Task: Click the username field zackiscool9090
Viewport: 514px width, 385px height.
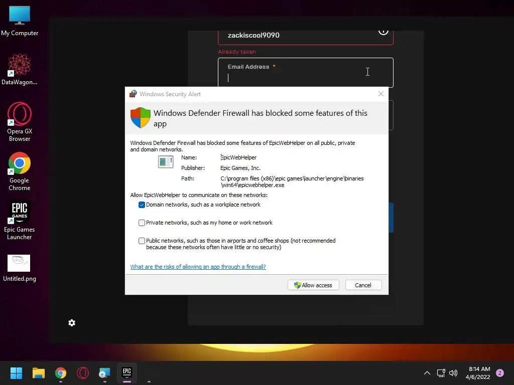Action: click(x=306, y=37)
